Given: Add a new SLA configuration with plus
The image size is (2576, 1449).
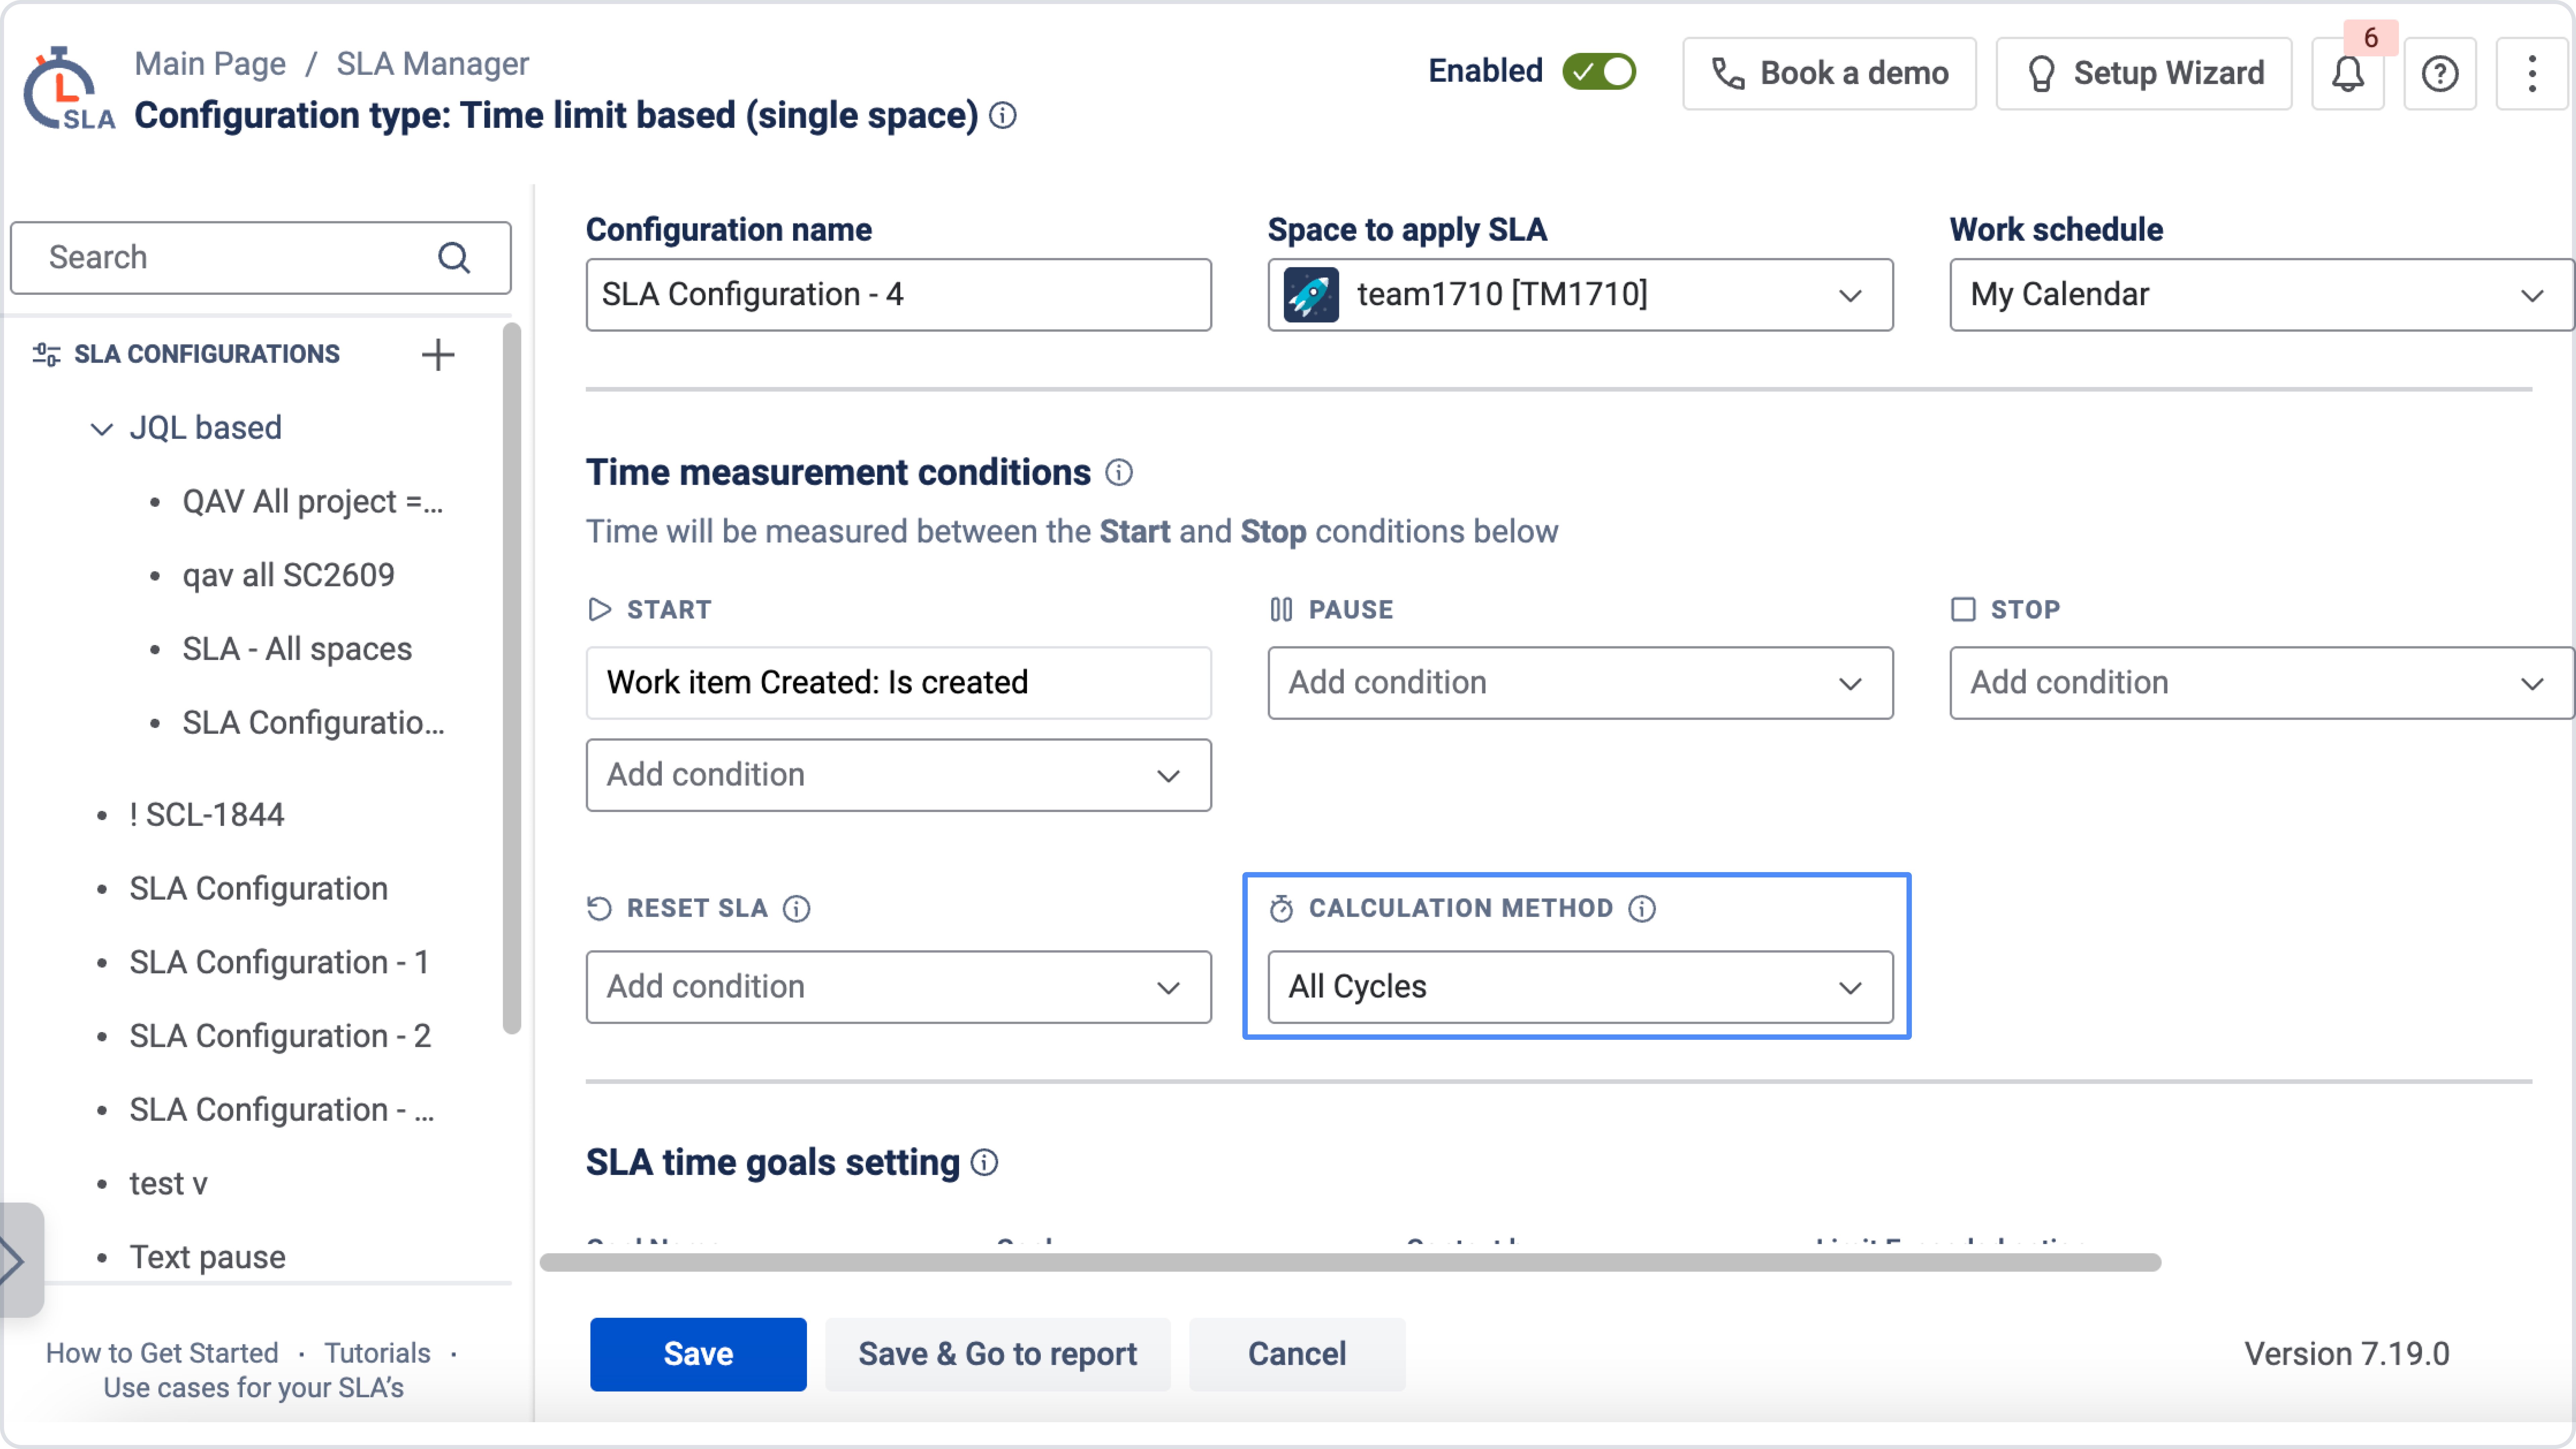Looking at the screenshot, I should pos(437,354).
